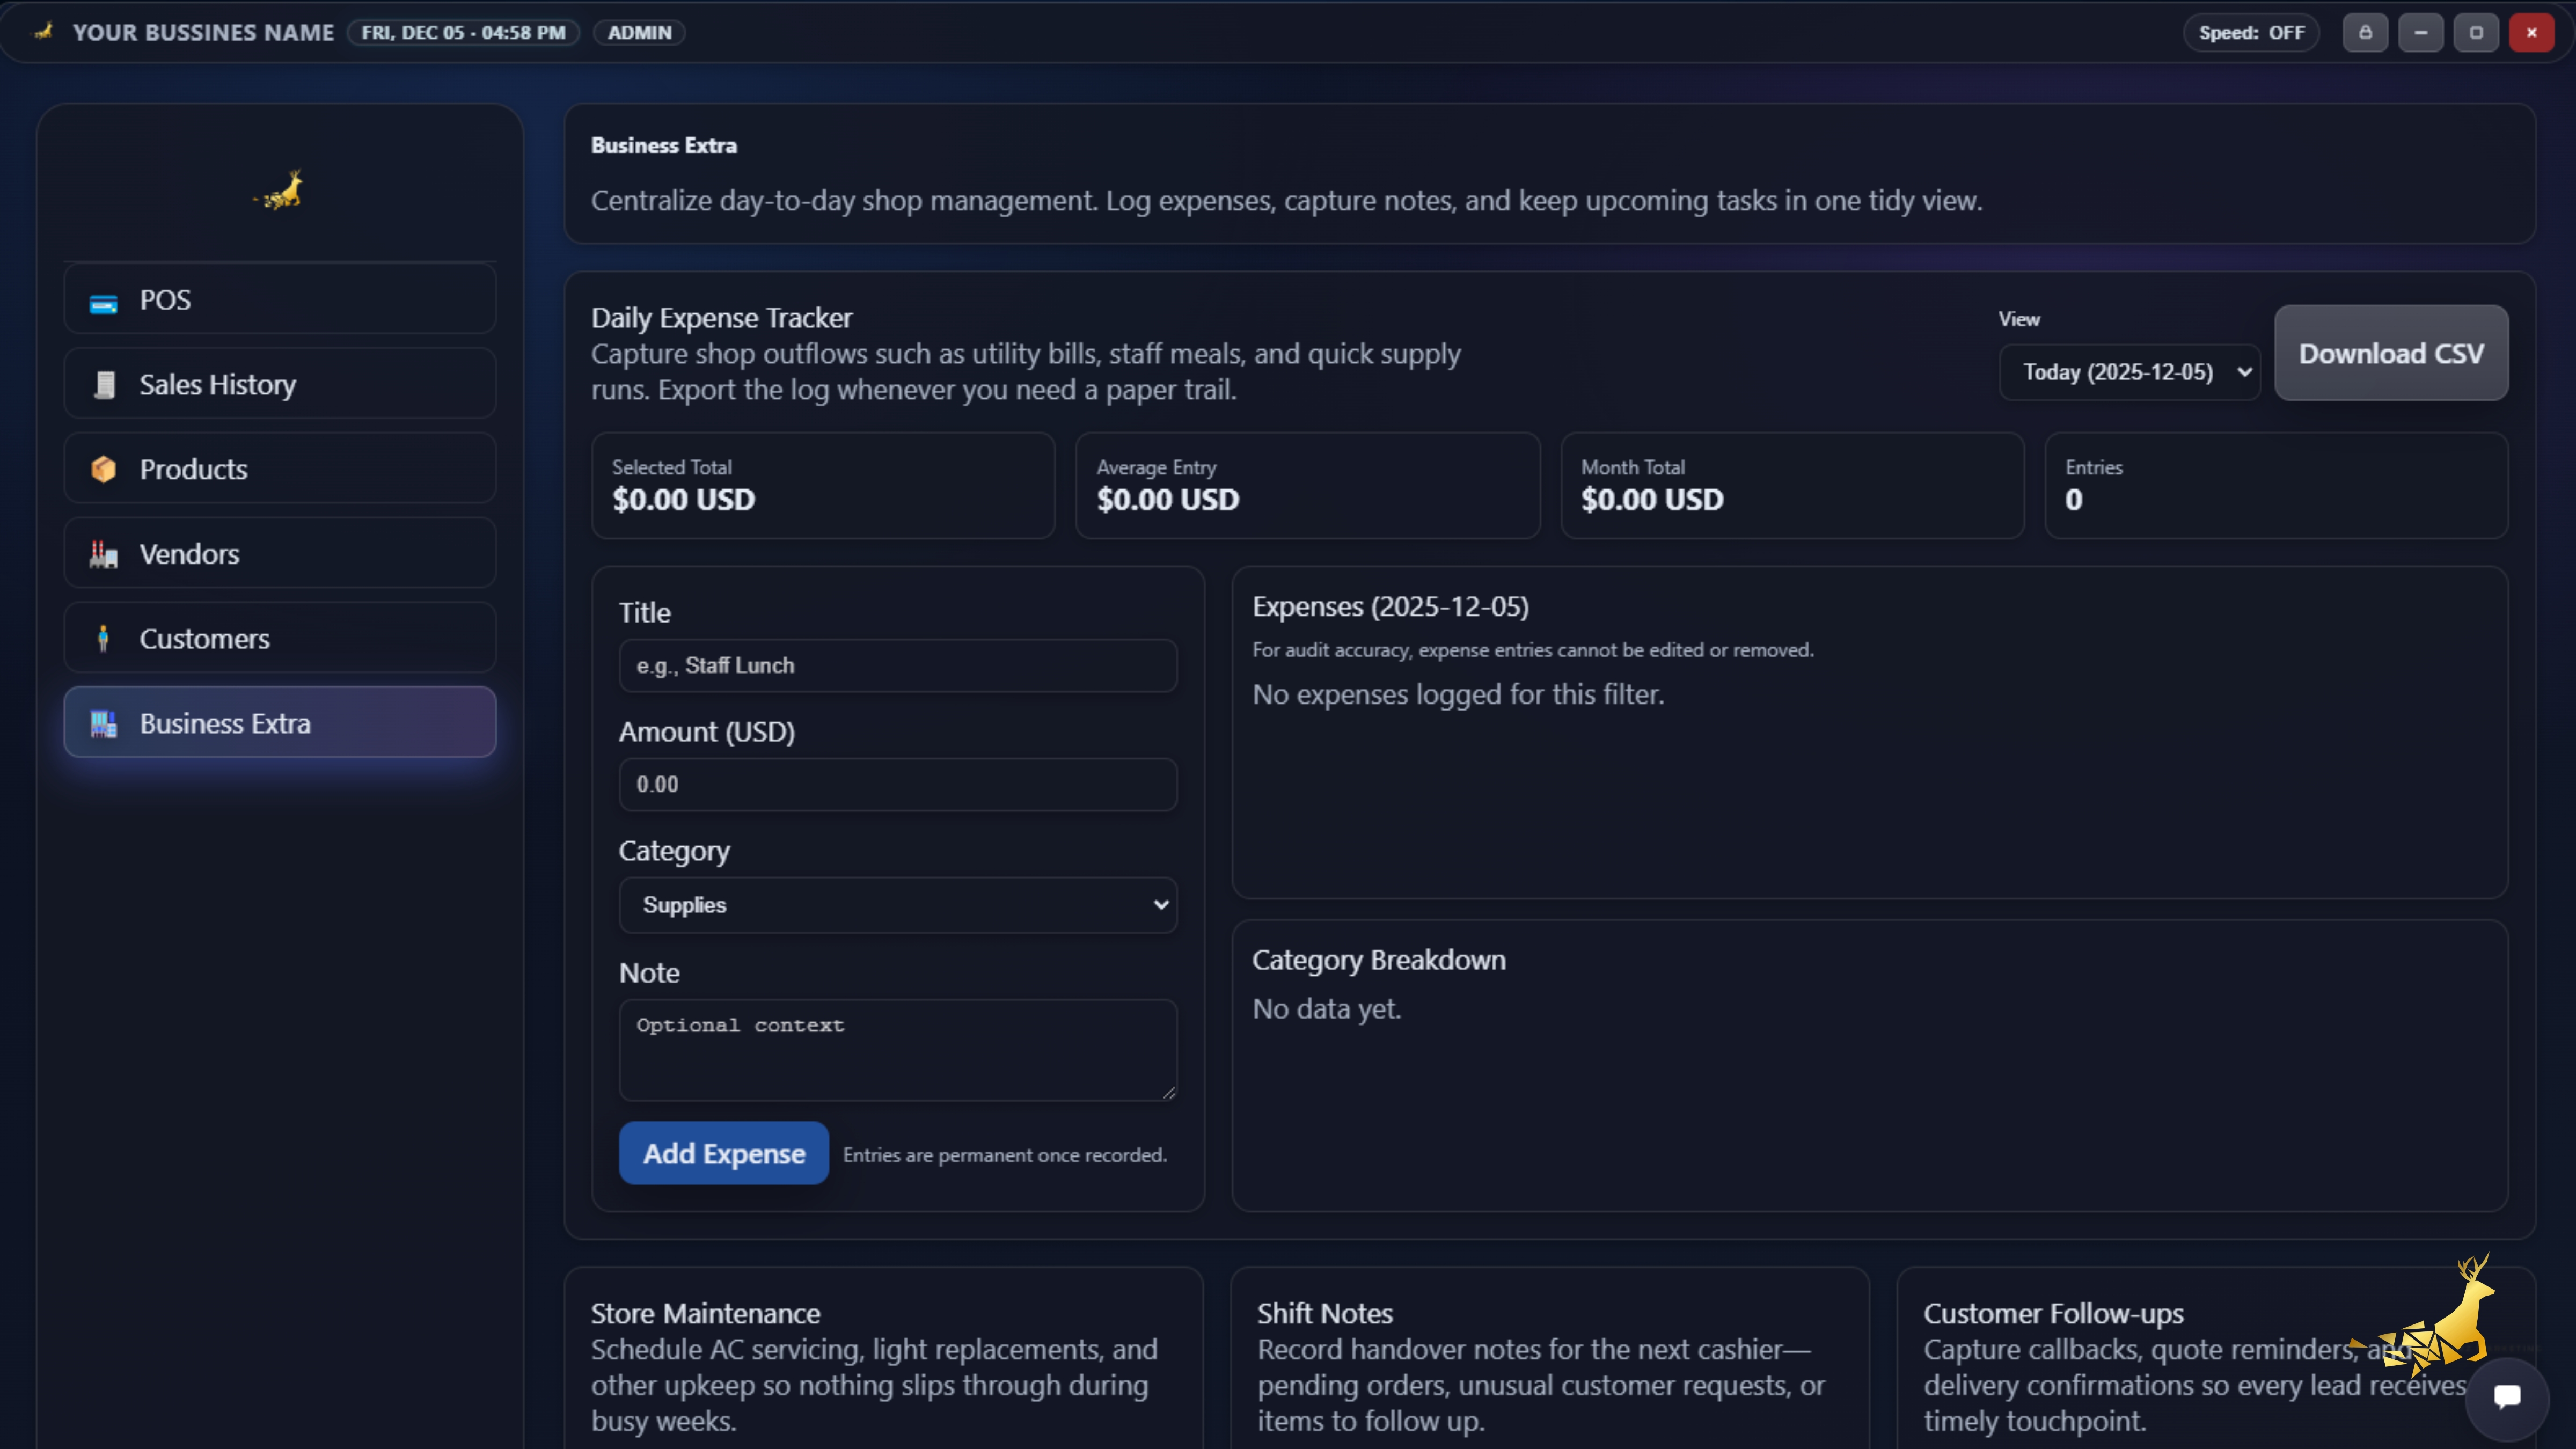The width and height of the screenshot is (2576, 1449).
Task: Click the Customers person icon
Action: click(x=103, y=638)
